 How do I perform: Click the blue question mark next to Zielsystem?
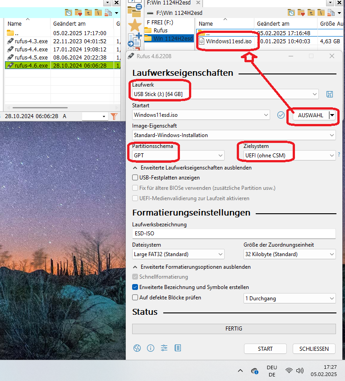pyautogui.click(x=339, y=154)
